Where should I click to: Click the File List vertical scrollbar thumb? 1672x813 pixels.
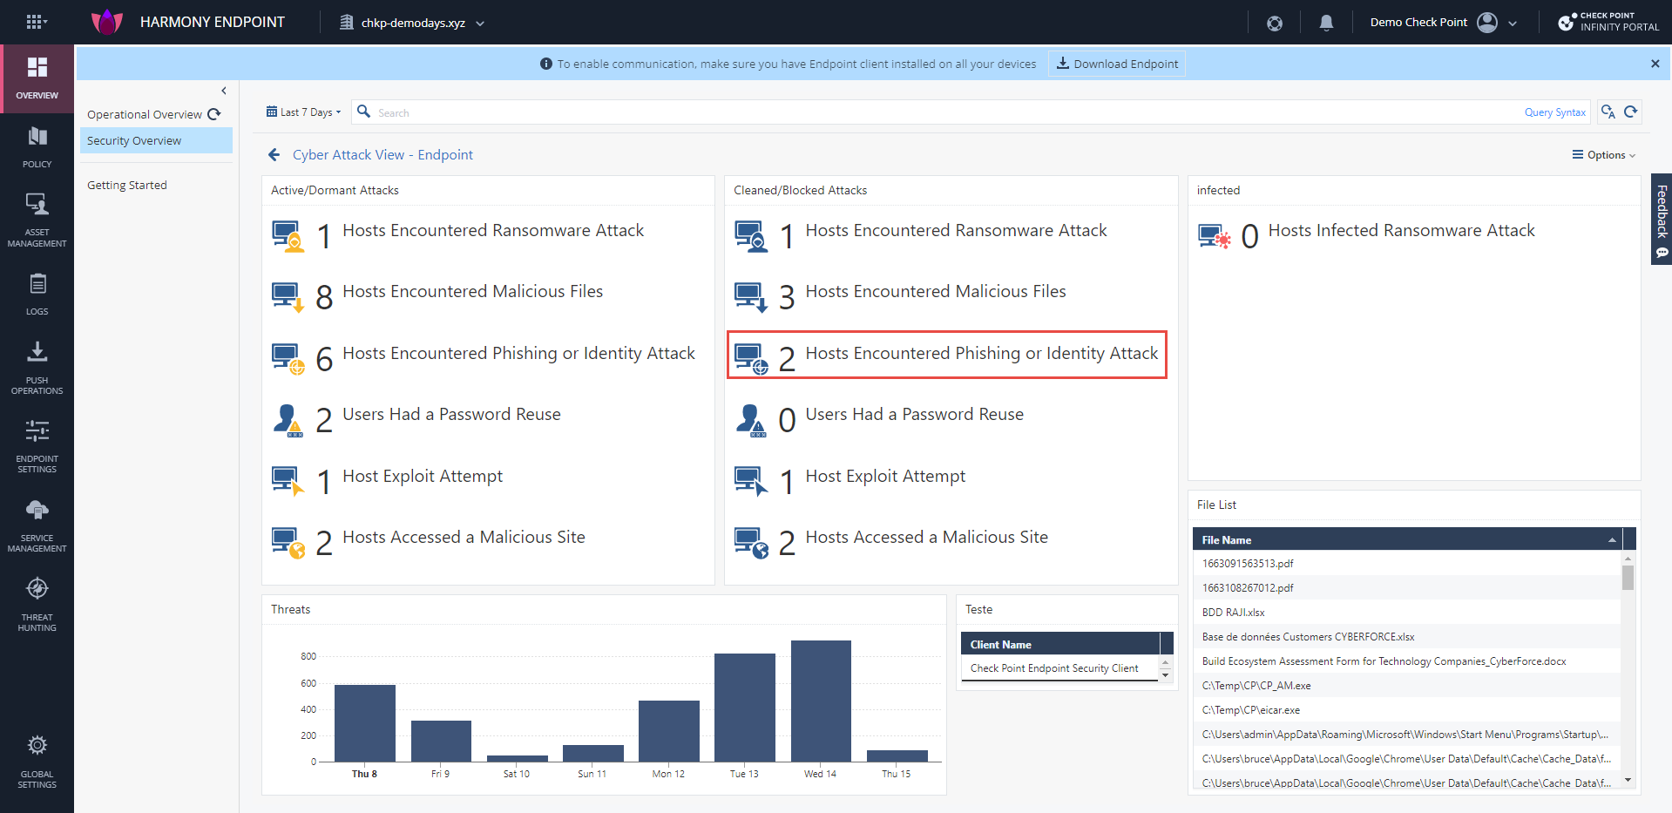1628,577
